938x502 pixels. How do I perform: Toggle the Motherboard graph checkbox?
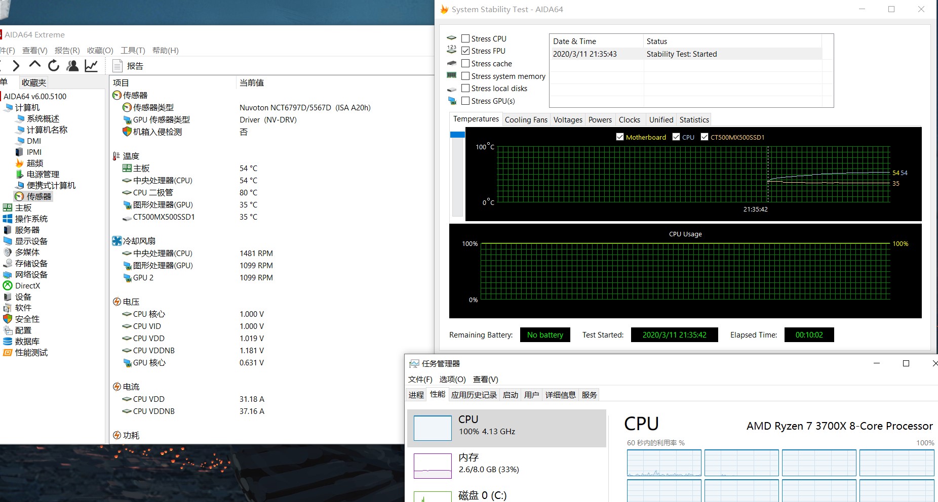[619, 137]
